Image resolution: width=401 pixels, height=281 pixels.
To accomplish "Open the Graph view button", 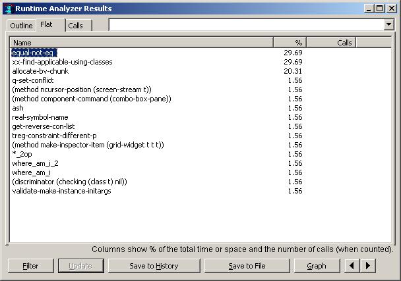I will 317,266.
